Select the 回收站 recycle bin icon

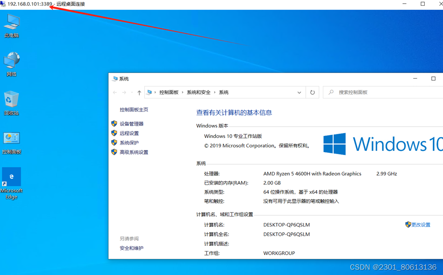coord(12,103)
